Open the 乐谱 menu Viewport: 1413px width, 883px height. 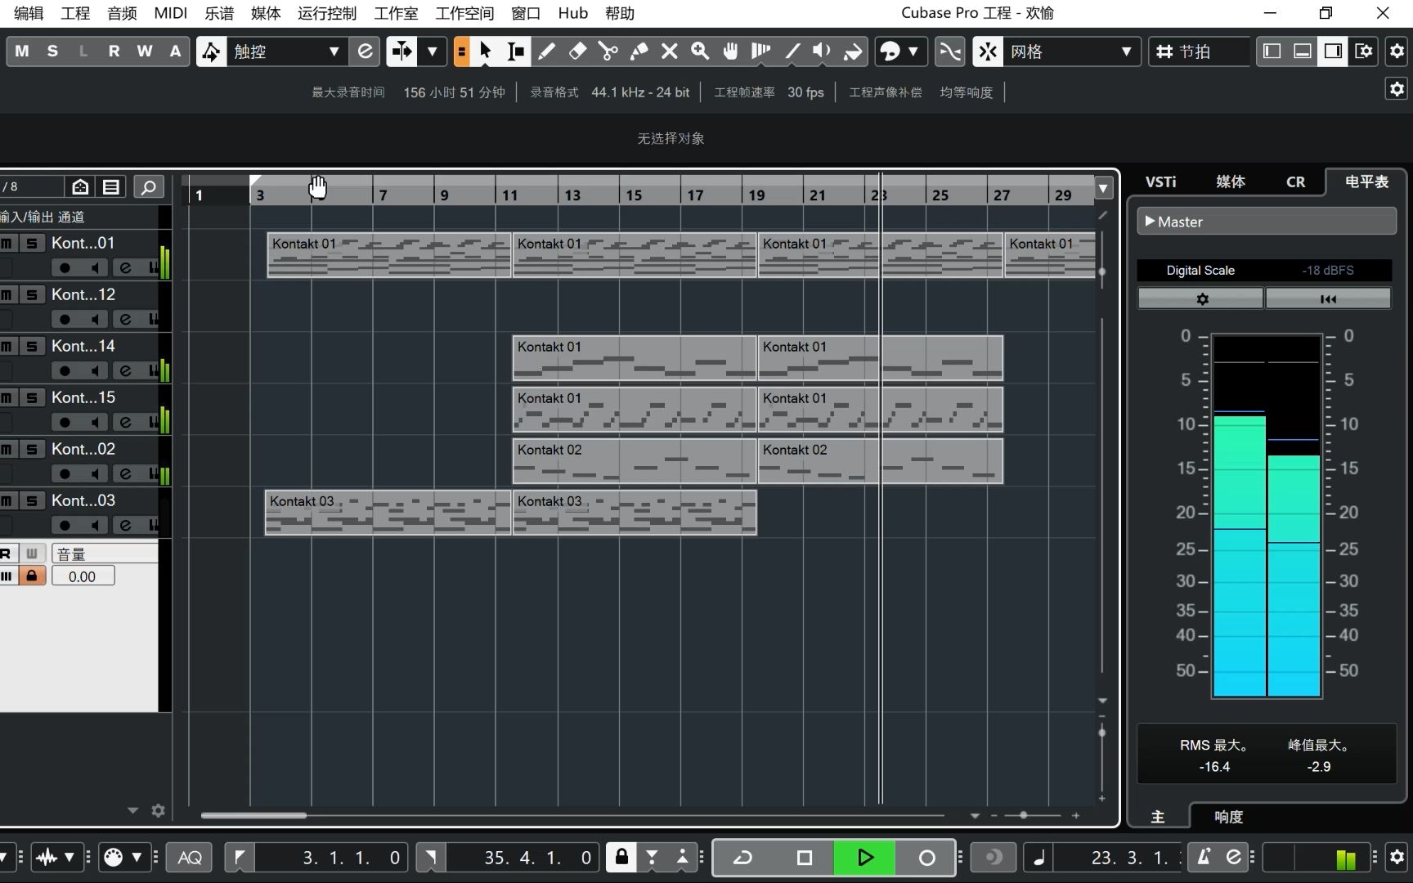click(x=219, y=13)
